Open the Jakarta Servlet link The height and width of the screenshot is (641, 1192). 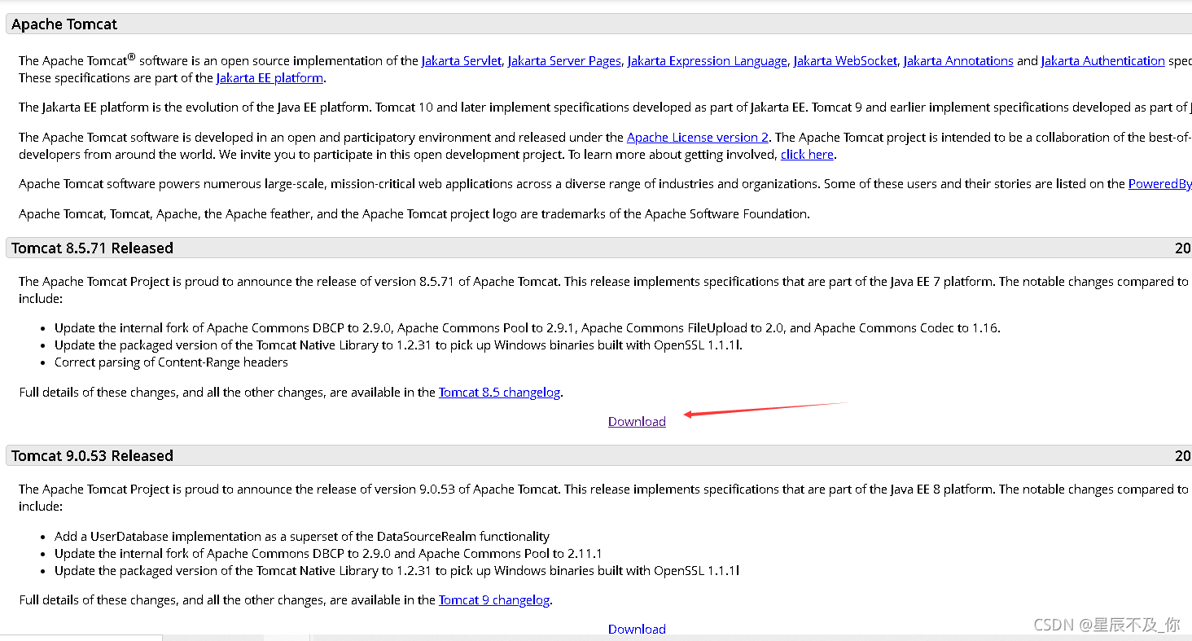point(461,61)
